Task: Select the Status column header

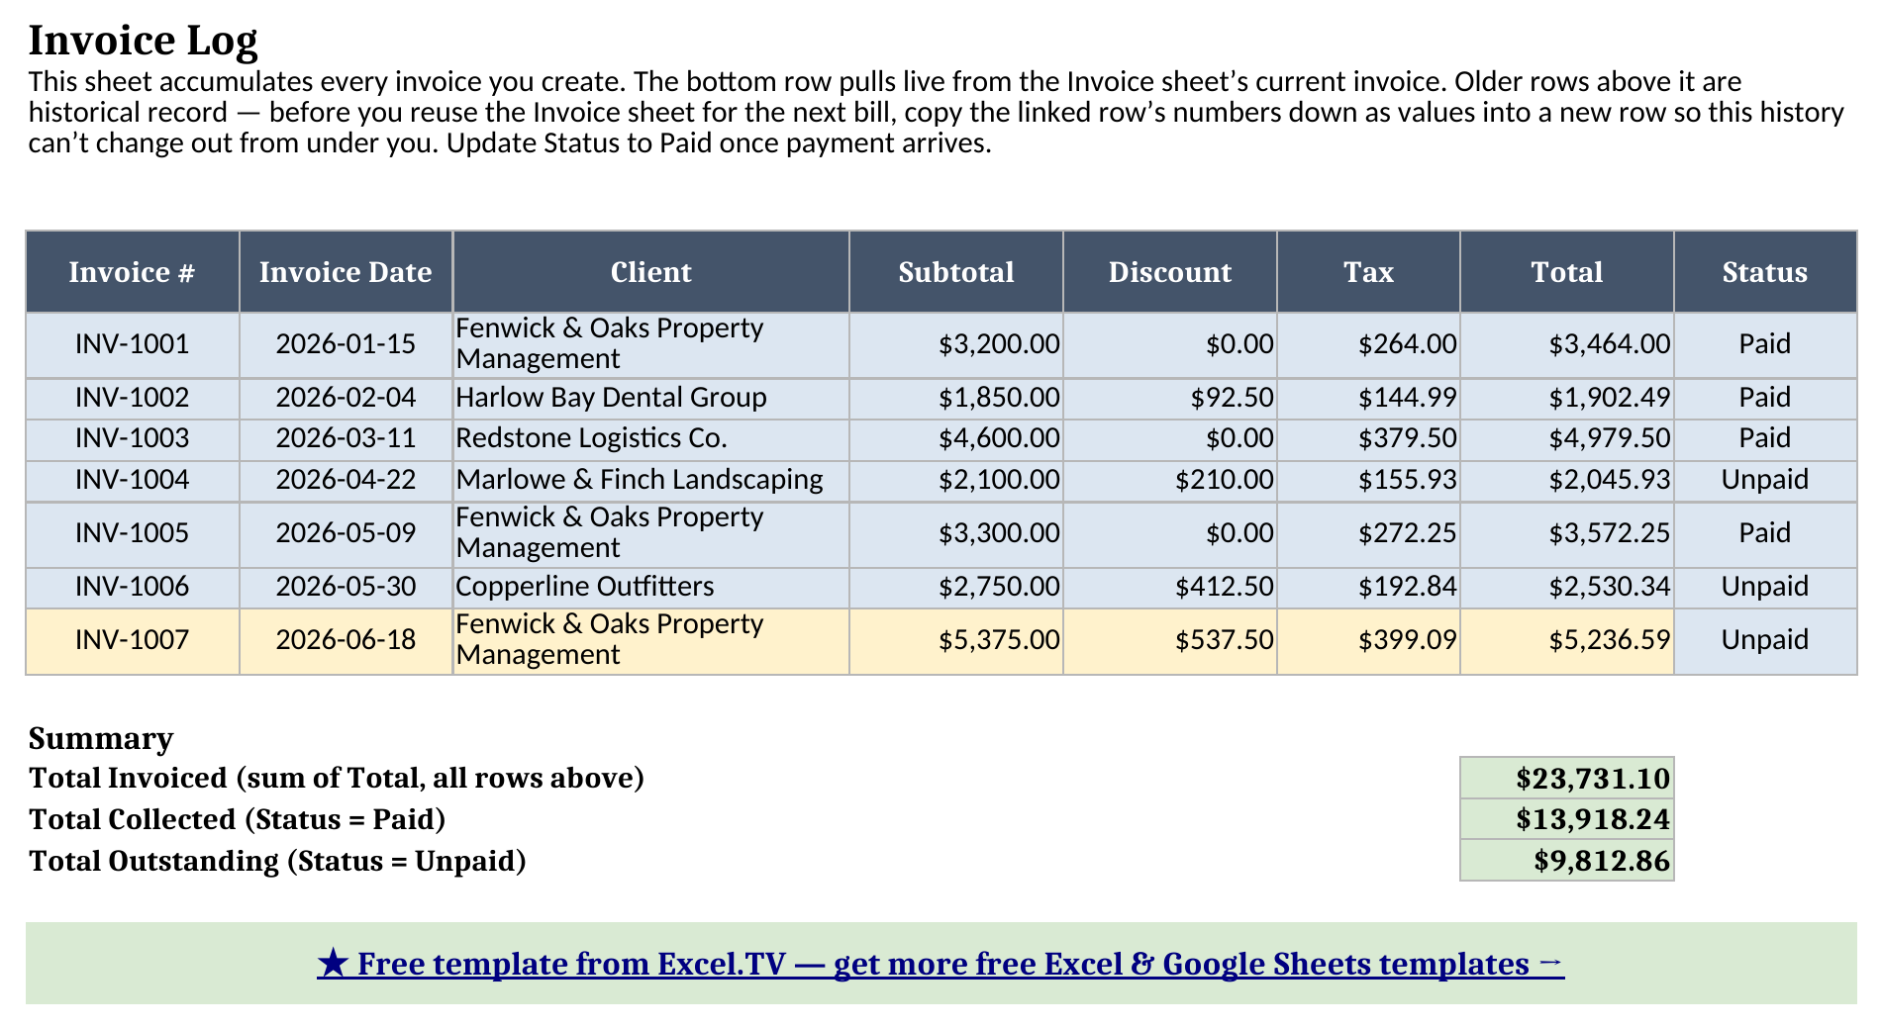Action: tap(1765, 272)
